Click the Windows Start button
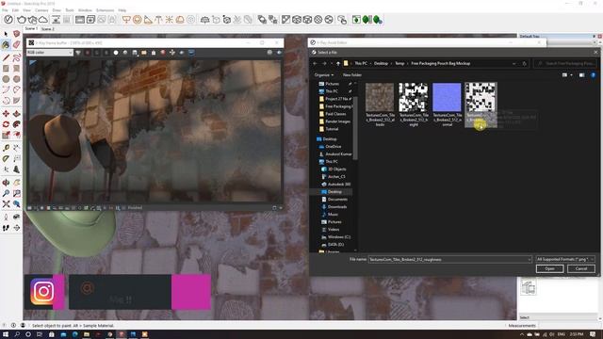Image resolution: width=603 pixels, height=339 pixels. coord(6,334)
